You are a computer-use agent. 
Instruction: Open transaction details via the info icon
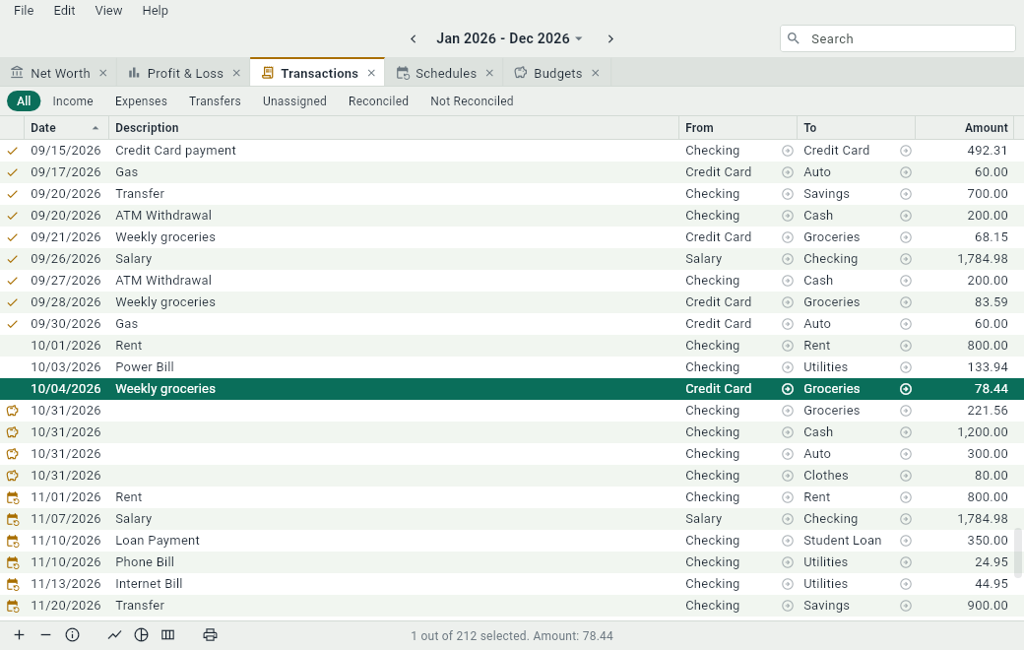(x=73, y=635)
